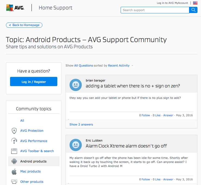Click the magnifier search button
Screen dimensions: 201x185
tap(193, 10)
